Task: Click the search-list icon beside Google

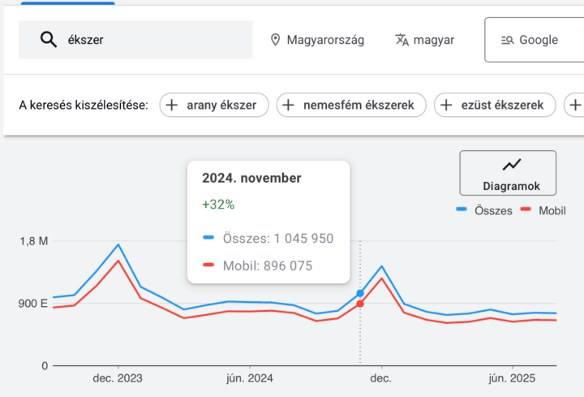Action: click(507, 40)
